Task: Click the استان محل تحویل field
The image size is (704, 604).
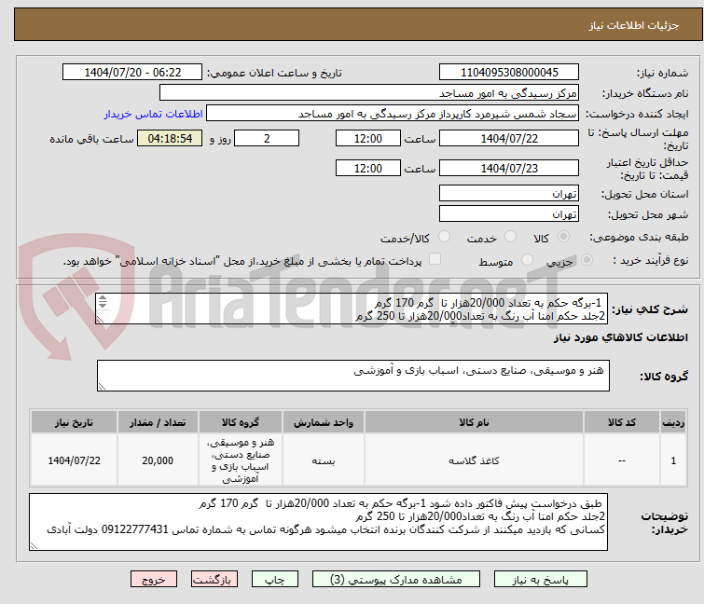Action: click(509, 193)
